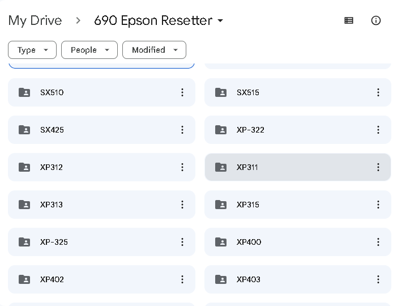Open more actions for XP315 folder

(378, 205)
